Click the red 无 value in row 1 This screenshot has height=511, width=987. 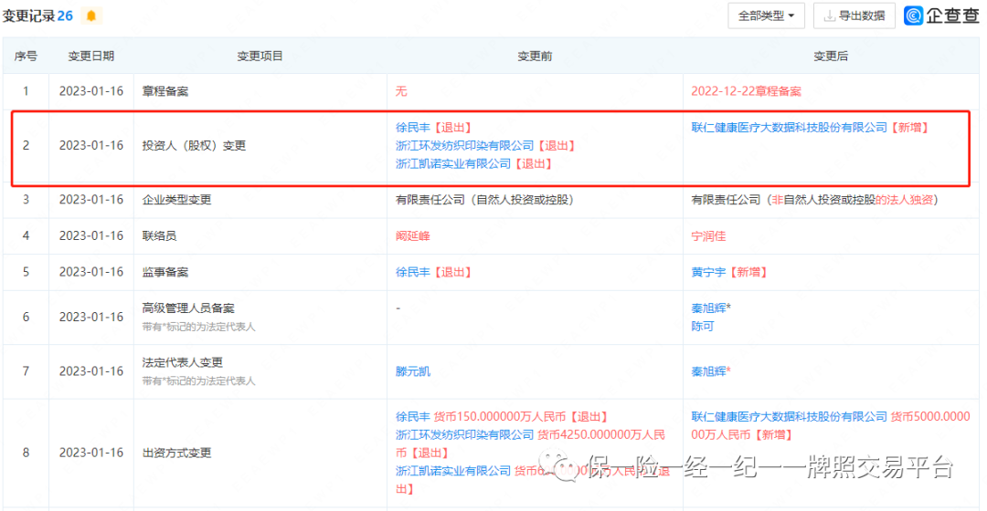click(x=401, y=91)
